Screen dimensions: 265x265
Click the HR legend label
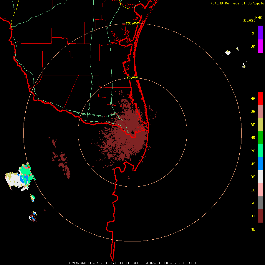253,138
